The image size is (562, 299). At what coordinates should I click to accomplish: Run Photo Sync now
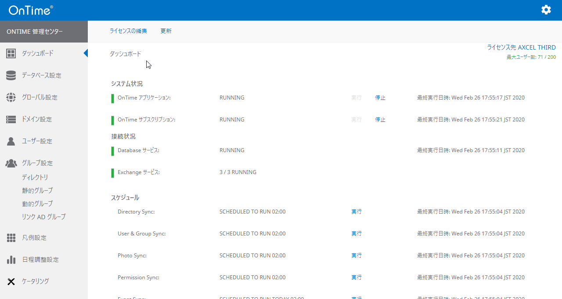click(357, 256)
